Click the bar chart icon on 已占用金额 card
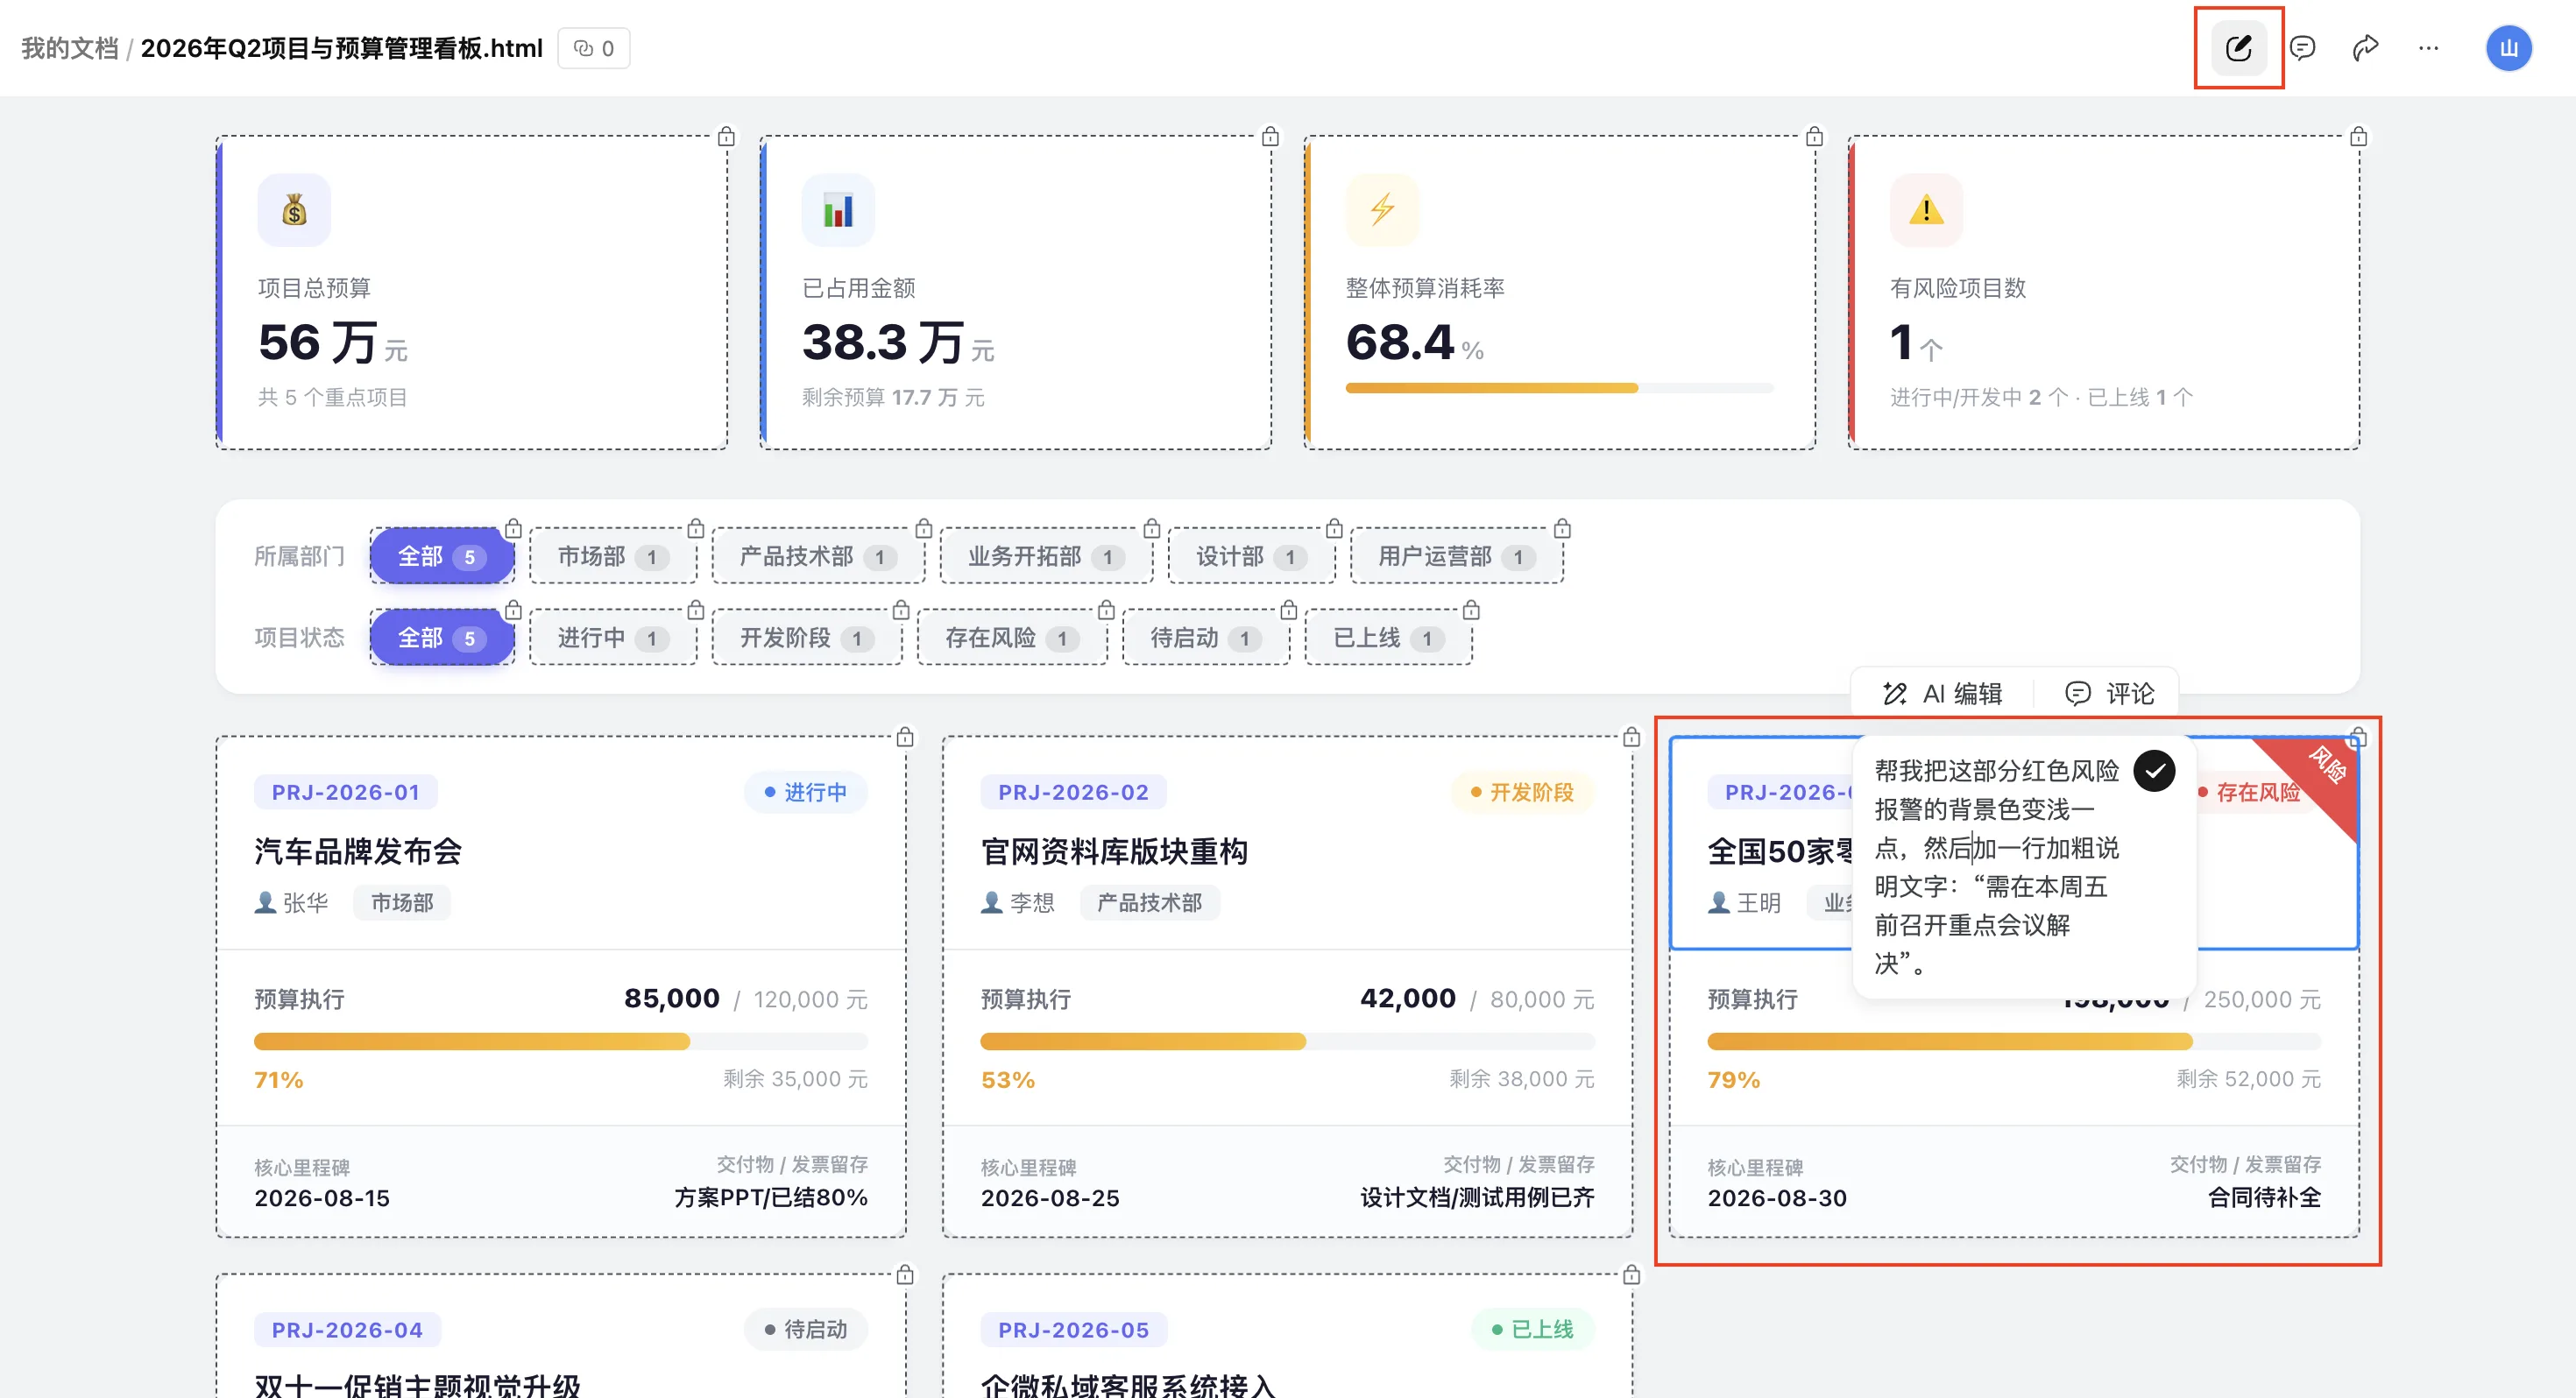This screenshot has height=1398, width=2576. coord(838,210)
